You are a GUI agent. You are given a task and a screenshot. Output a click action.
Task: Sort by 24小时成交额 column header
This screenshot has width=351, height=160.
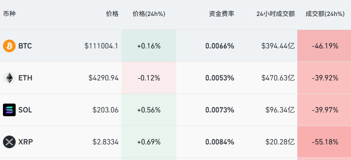[276, 14]
